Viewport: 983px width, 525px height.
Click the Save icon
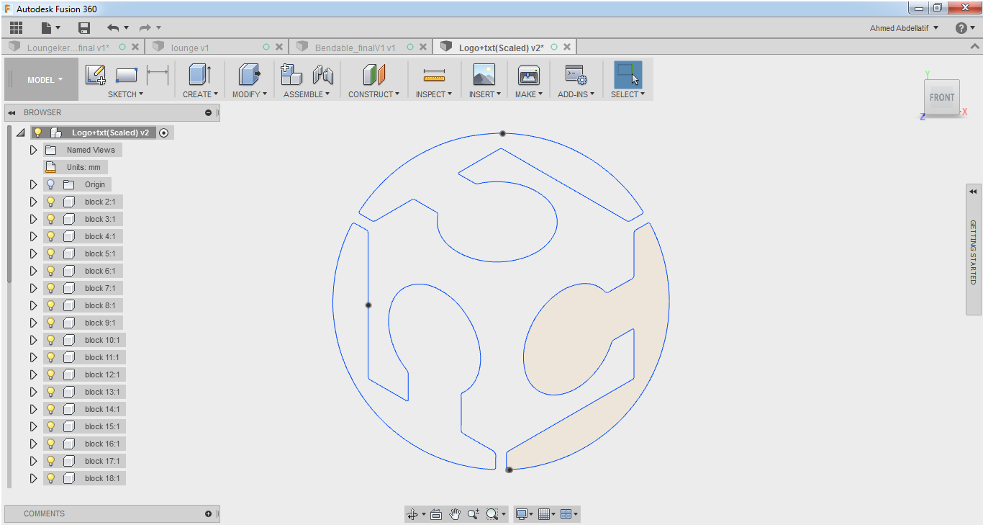pos(84,28)
